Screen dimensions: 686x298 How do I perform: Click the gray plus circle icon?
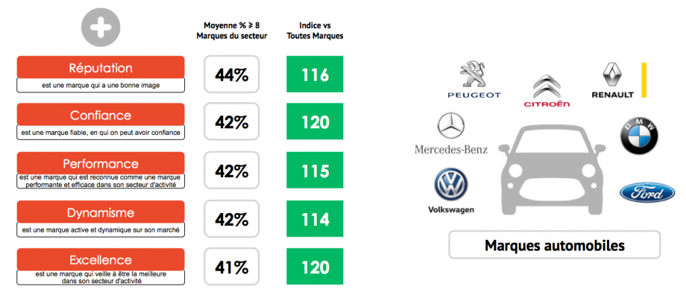click(100, 27)
